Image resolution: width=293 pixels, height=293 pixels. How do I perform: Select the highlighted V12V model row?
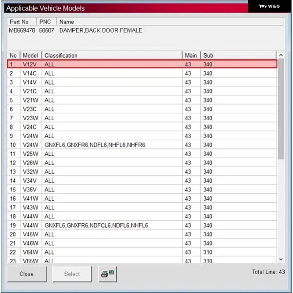coord(142,64)
